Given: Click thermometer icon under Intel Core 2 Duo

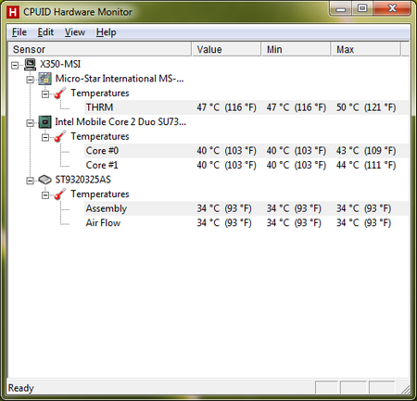Looking at the screenshot, I should pos(60,136).
